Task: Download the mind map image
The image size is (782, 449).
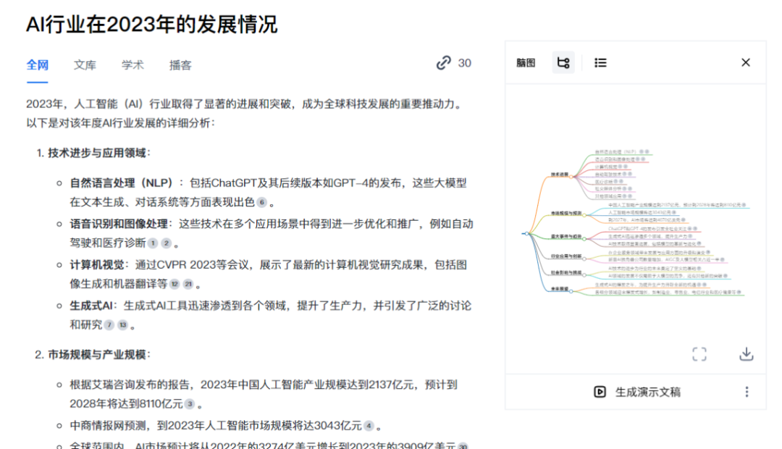Action: pos(746,354)
